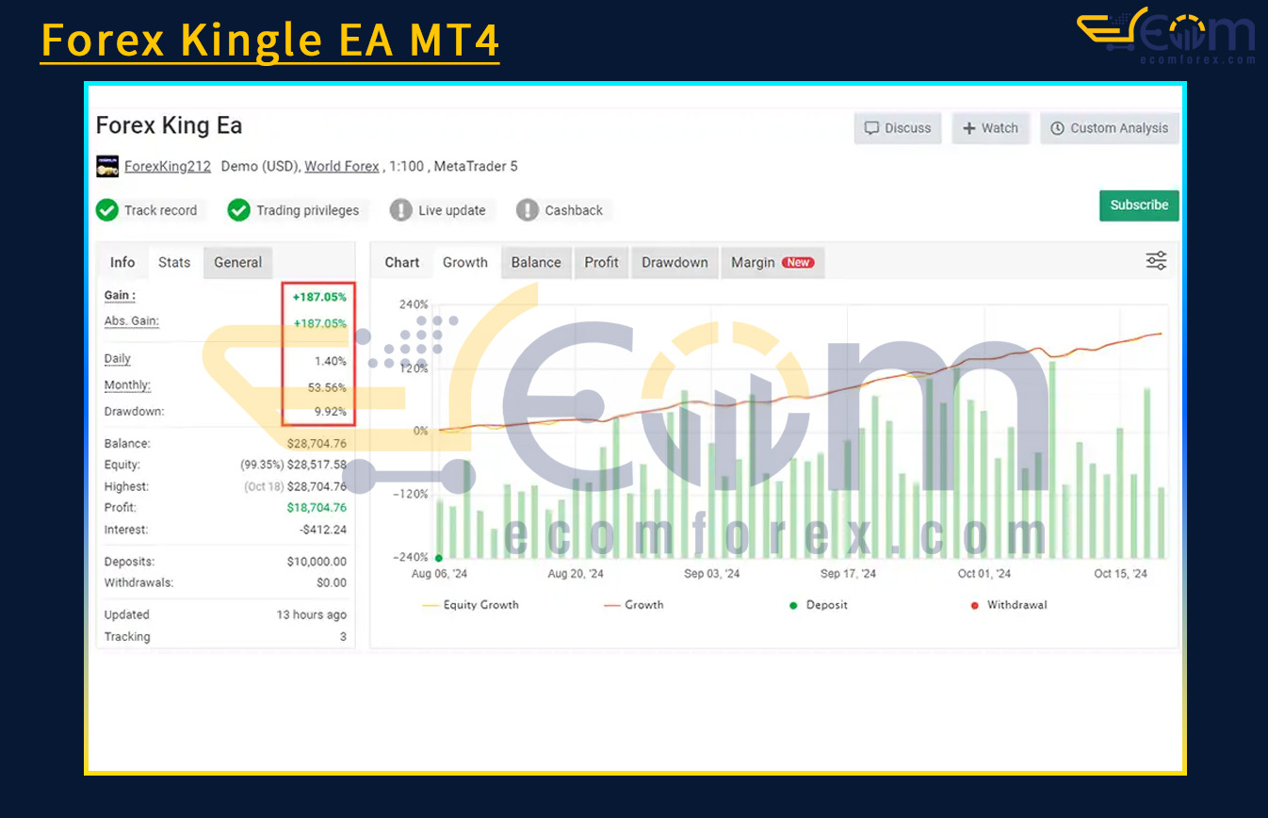Select the Profit chart tab
Screen dimensions: 1268x818
coord(602,263)
